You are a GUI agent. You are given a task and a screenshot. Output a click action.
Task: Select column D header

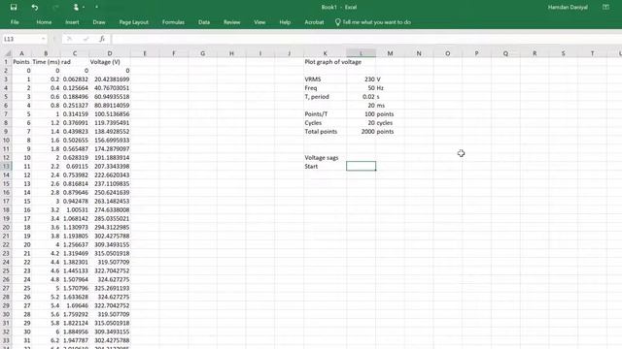110,53
